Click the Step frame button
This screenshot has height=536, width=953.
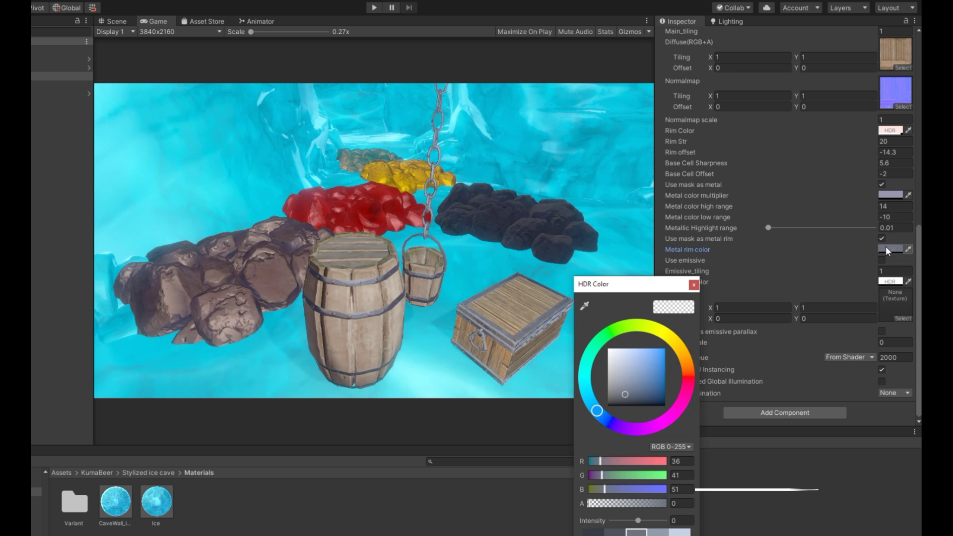pos(409,7)
